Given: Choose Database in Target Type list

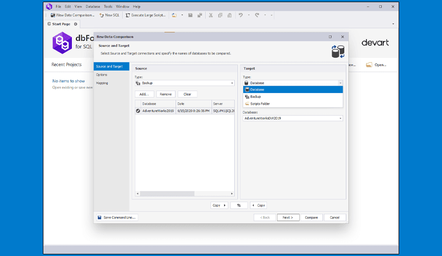Looking at the screenshot, I should point(293,90).
